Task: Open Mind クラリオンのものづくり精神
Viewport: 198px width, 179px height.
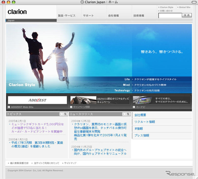Action: [x=145, y=85]
